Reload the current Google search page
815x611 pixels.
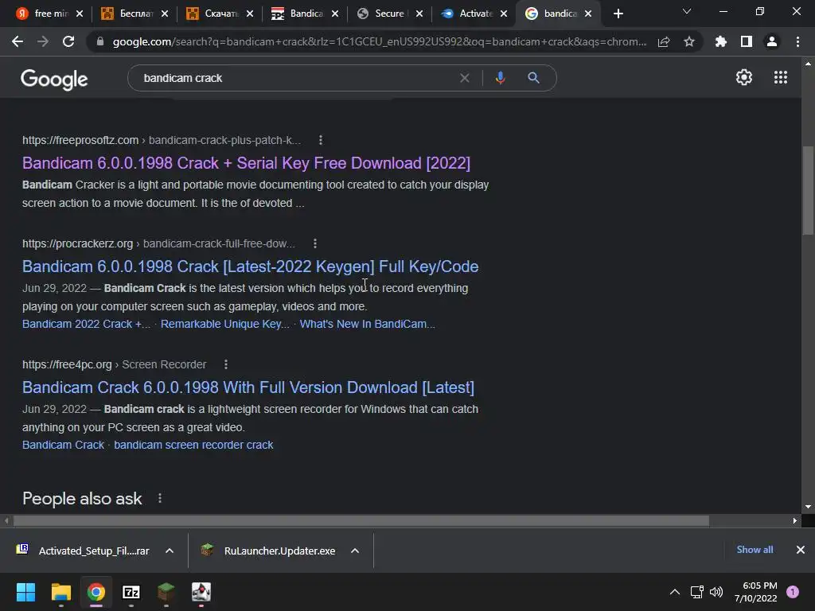[x=68, y=41]
